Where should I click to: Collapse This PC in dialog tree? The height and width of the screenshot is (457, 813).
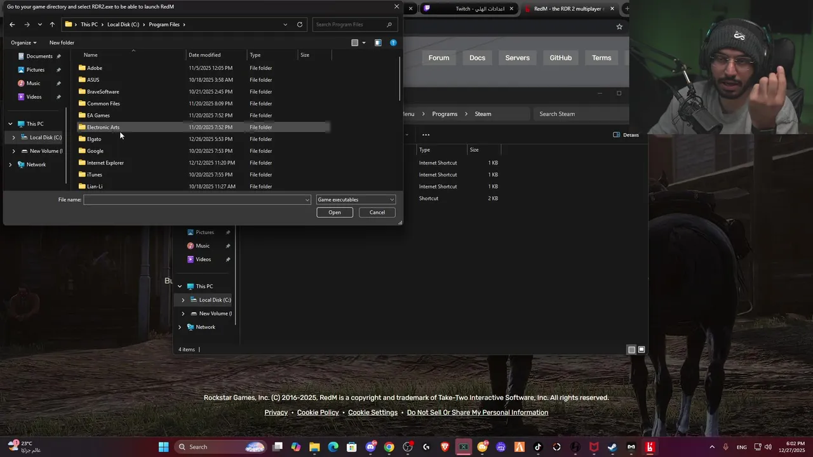pyautogui.click(x=10, y=124)
